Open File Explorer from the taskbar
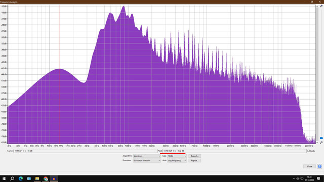Screen dimensions: 324x182 coord(37,178)
